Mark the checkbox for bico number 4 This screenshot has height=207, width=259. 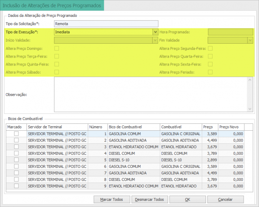pyautogui.click(x=17, y=153)
